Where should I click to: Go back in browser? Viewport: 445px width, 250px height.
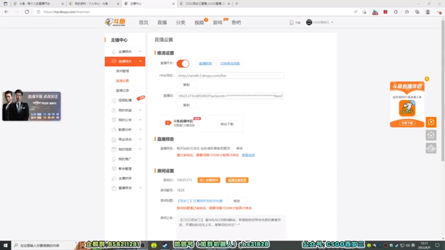(x=6, y=12)
